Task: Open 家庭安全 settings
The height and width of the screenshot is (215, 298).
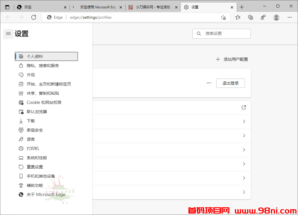Action: 46,130
